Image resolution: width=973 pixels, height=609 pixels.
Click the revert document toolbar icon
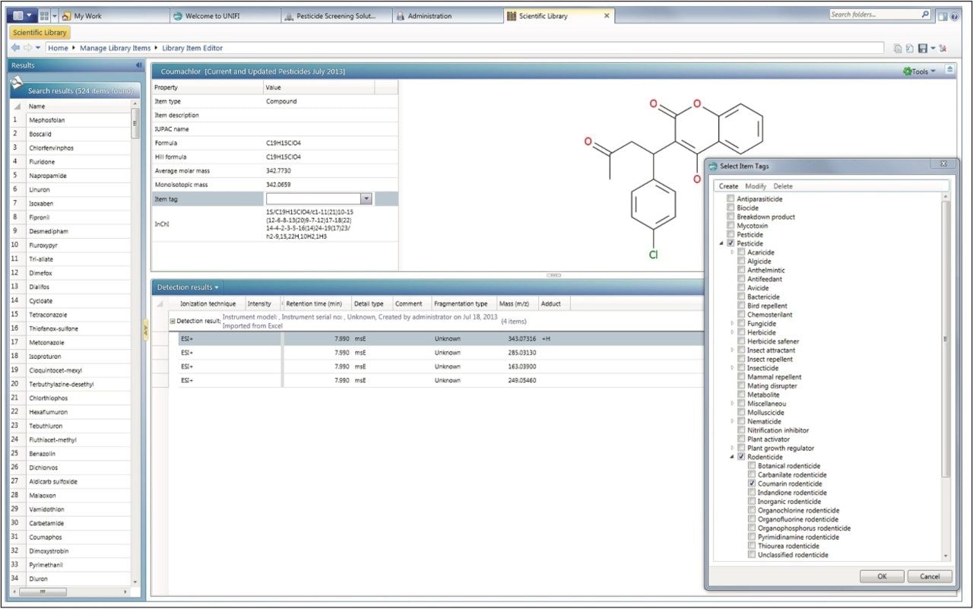pos(909,49)
